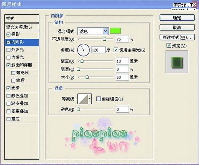199x165 pixels.
Task: Enable the 颜色叠加 checkbox
Action: 8,96
